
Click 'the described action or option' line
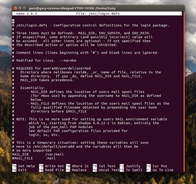[x=65, y=45]
